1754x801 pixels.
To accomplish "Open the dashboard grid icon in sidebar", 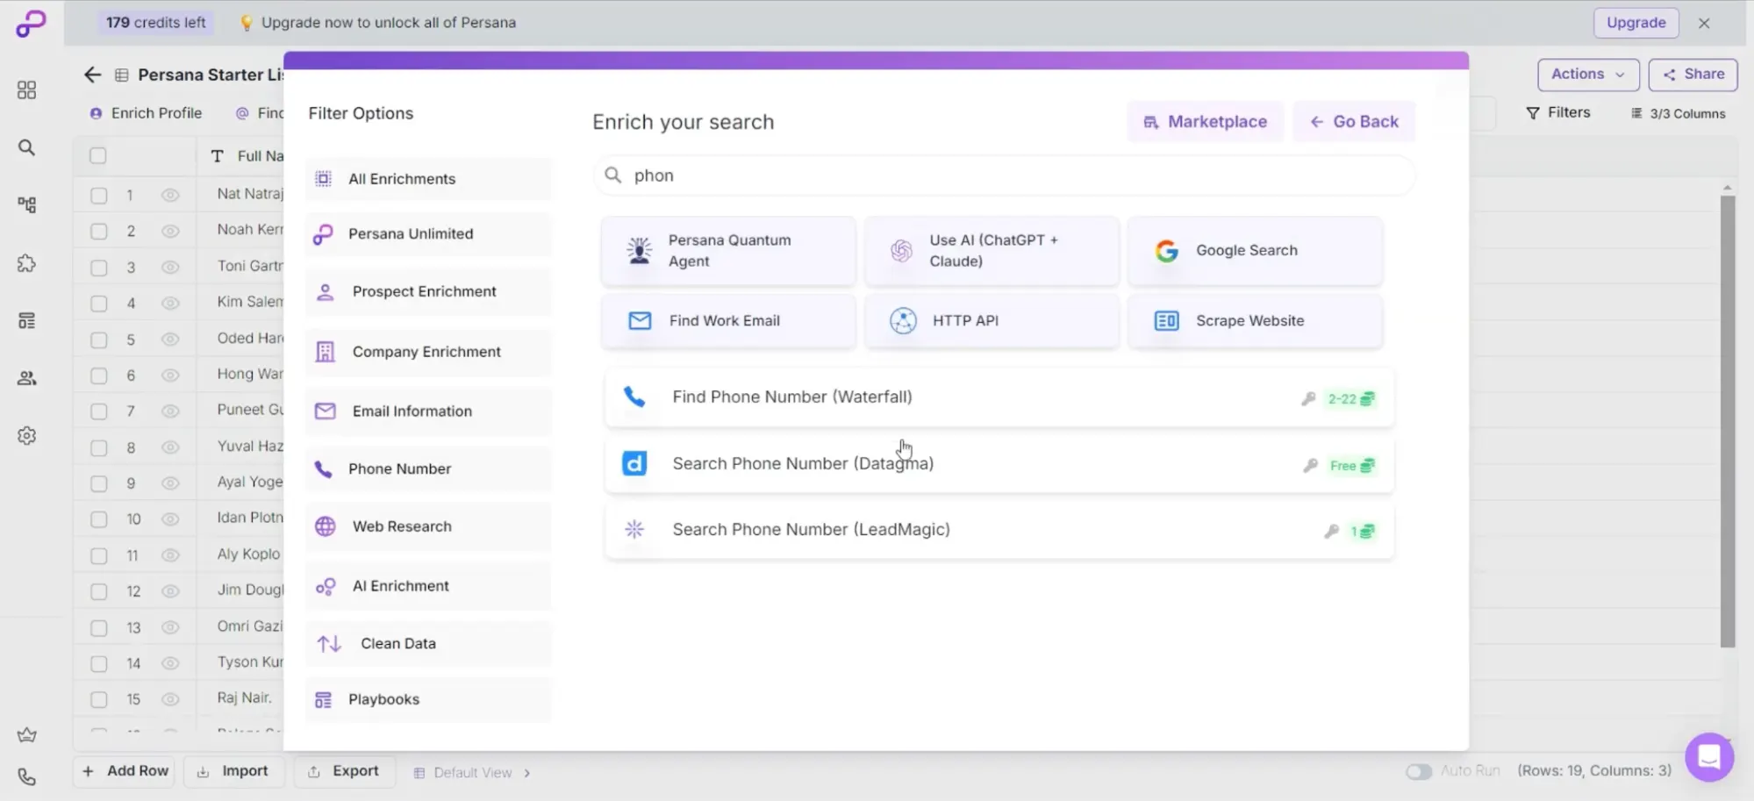I will pyautogui.click(x=27, y=90).
